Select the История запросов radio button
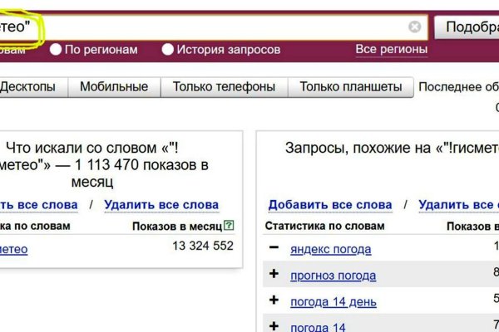This screenshot has height=332, width=499. coord(168,50)
